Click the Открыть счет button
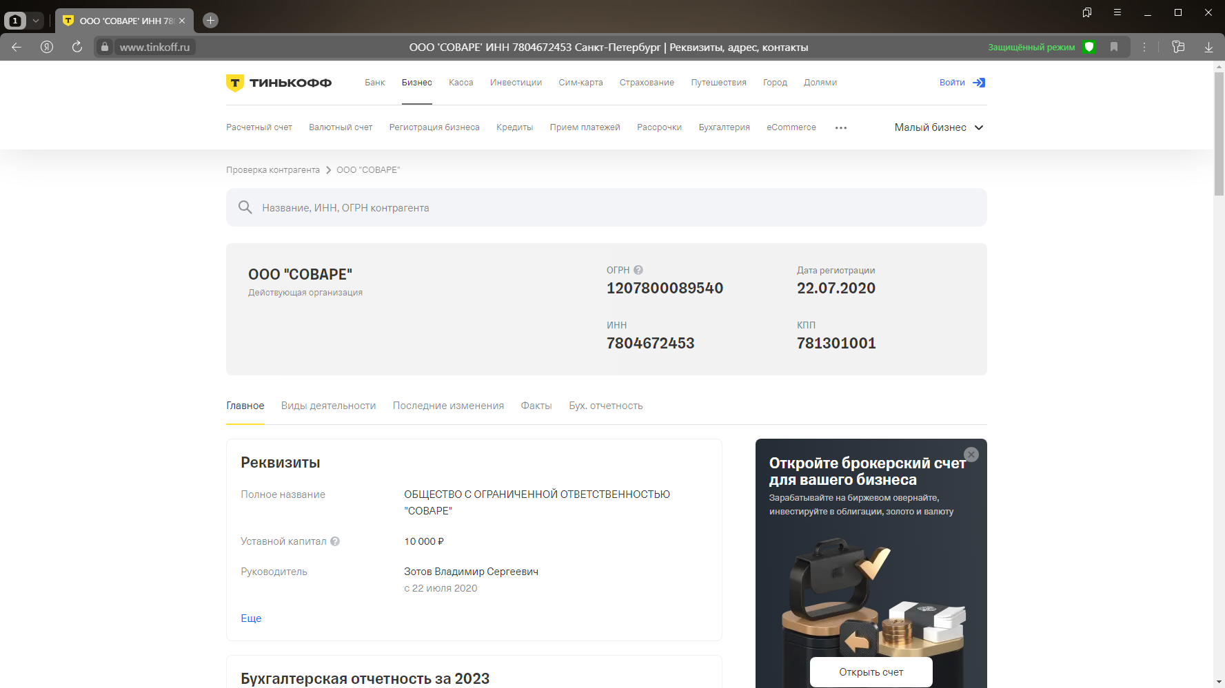Viewport: 1225px width, 688px height. coord(871,672)
